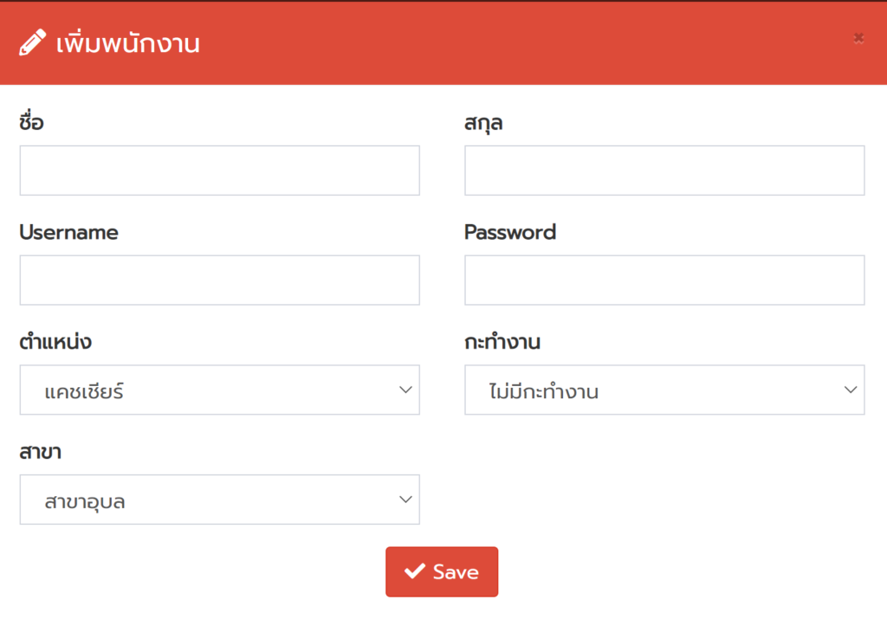Image resolution: width=887 pixels, height=619 pixels.
Task: Click the Username label text
Action: 68,232
